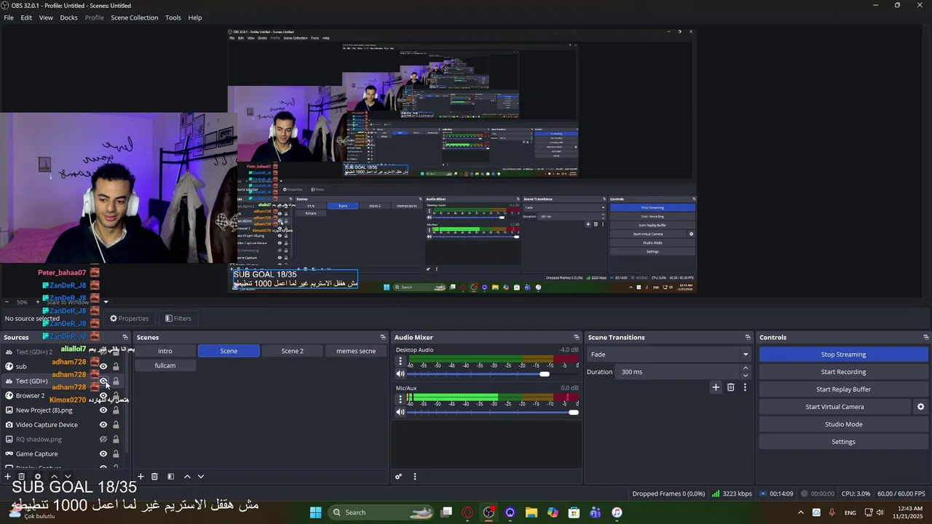Open the Windows Start menu
The height and width of the screenshot is (524, 932).
pos(315,512)
